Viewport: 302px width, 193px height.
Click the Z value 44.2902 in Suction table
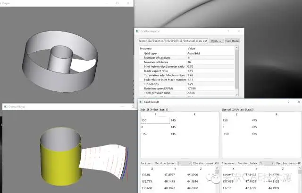coord(193,188)
